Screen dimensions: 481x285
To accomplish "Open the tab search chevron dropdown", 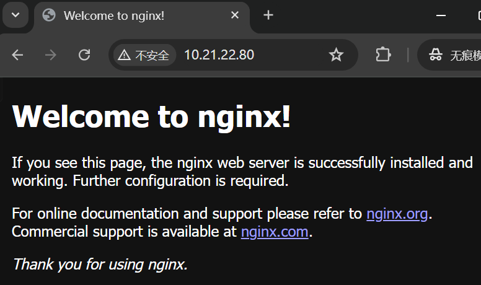I will point(15,15).
